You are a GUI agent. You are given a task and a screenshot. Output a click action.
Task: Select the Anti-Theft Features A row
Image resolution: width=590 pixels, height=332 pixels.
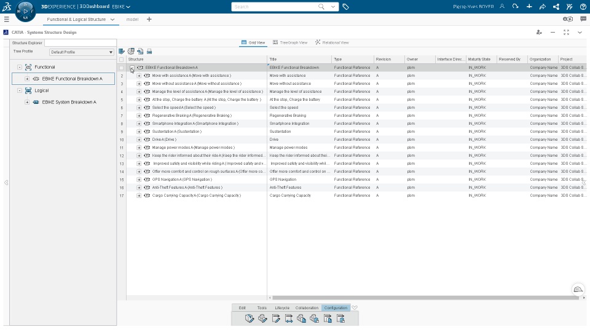click(352, 188)
